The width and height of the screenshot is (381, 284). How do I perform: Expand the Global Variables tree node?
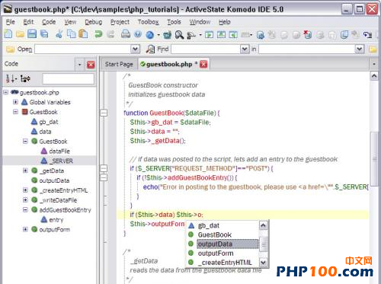pyautogui.click(x=15, y=102)
